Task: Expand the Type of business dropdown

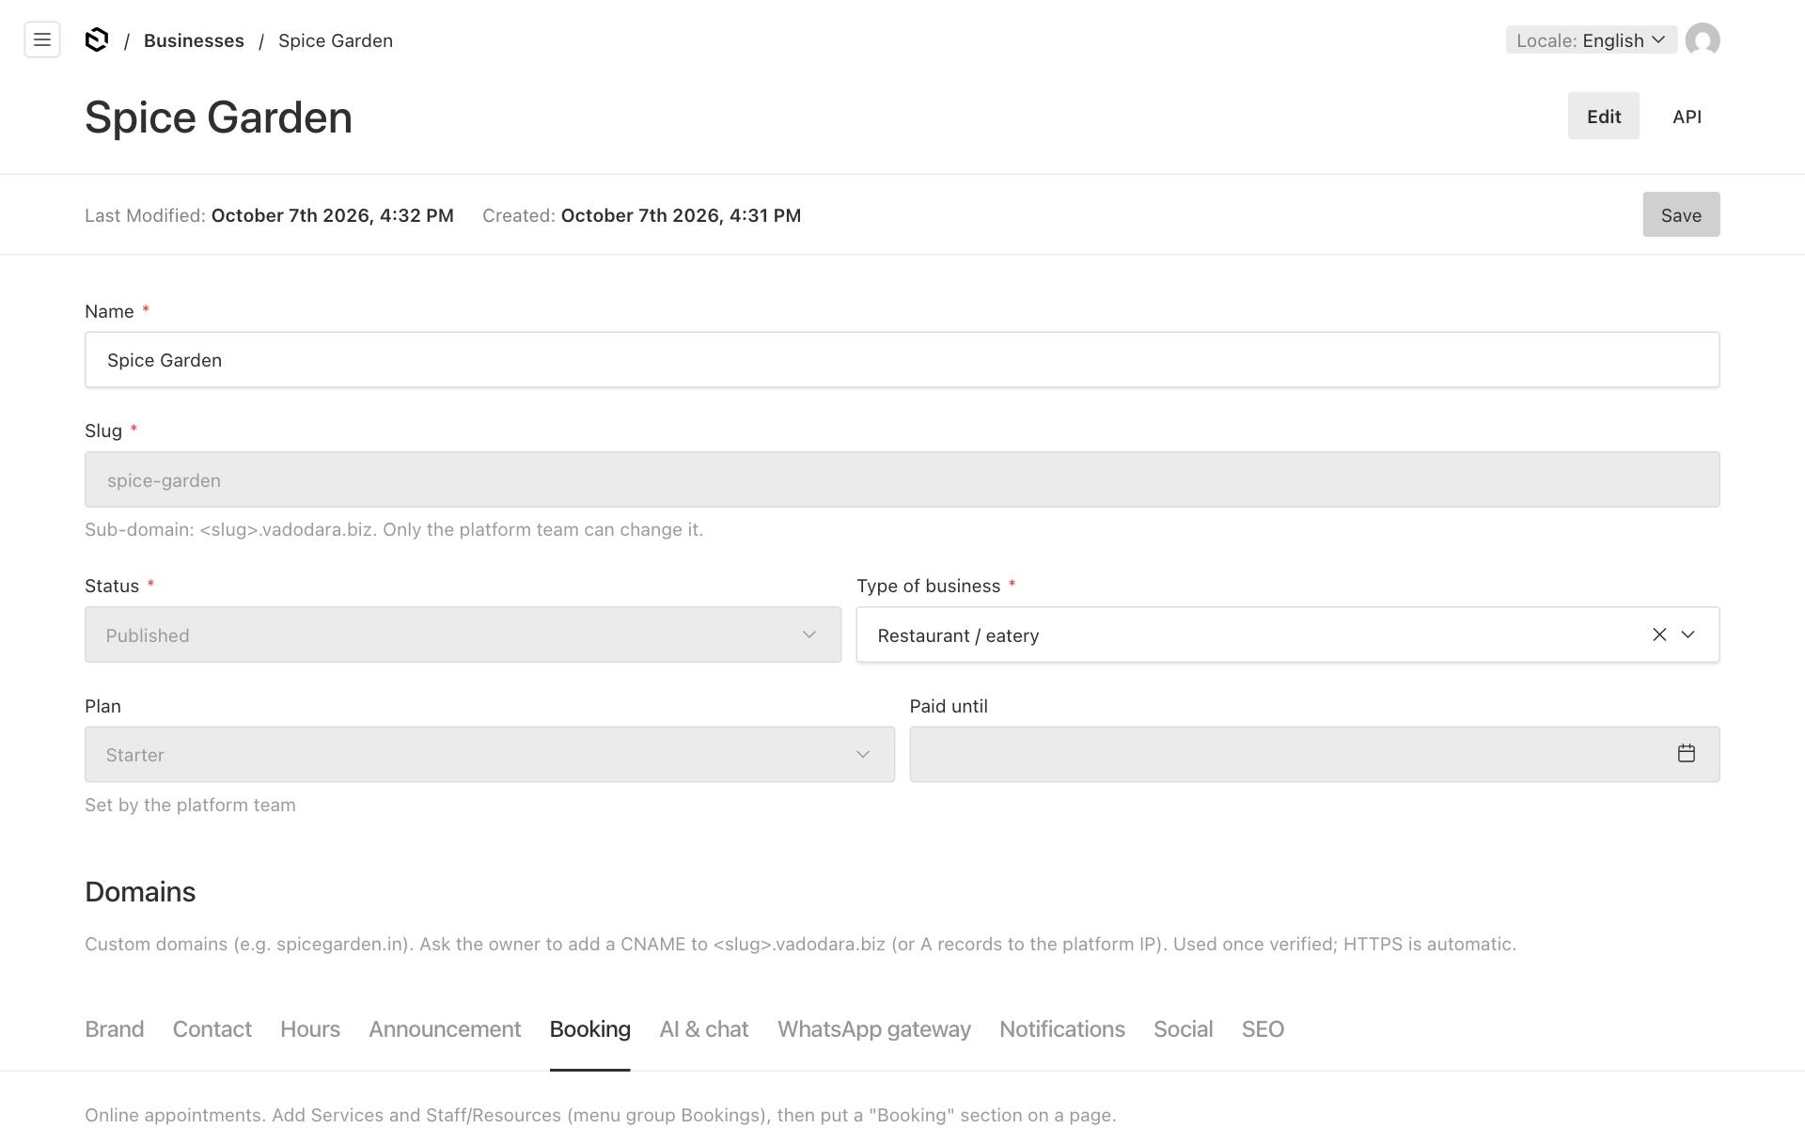Action: pos(1688,634)
